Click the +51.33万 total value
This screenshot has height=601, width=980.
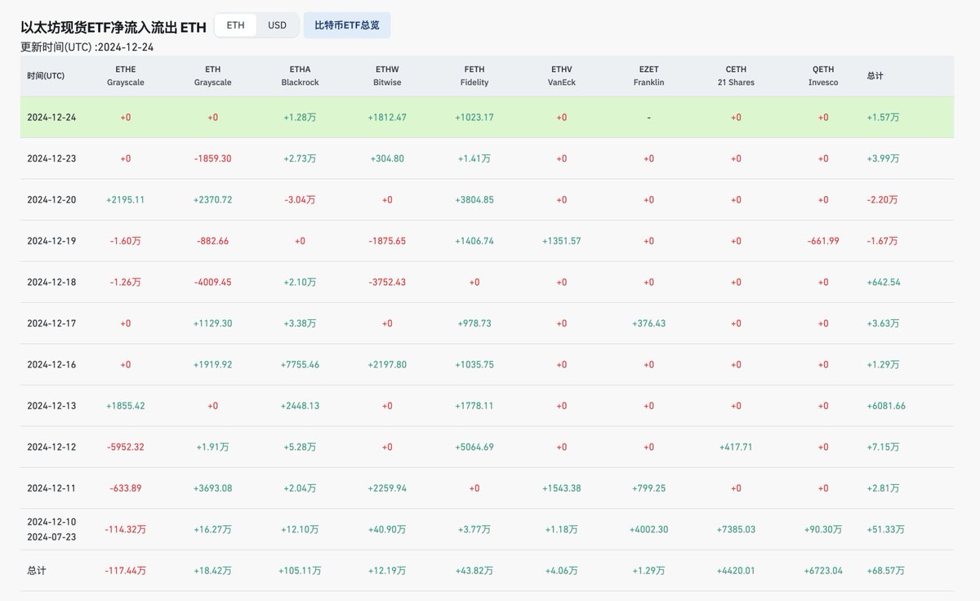click(x=885, y=529)
